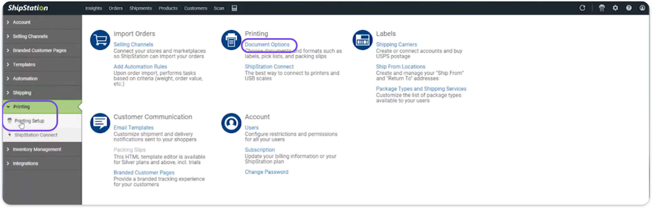The image size is (652, 208).
Task: Expand the Inventory Management sidebar section
Action: 42,149
